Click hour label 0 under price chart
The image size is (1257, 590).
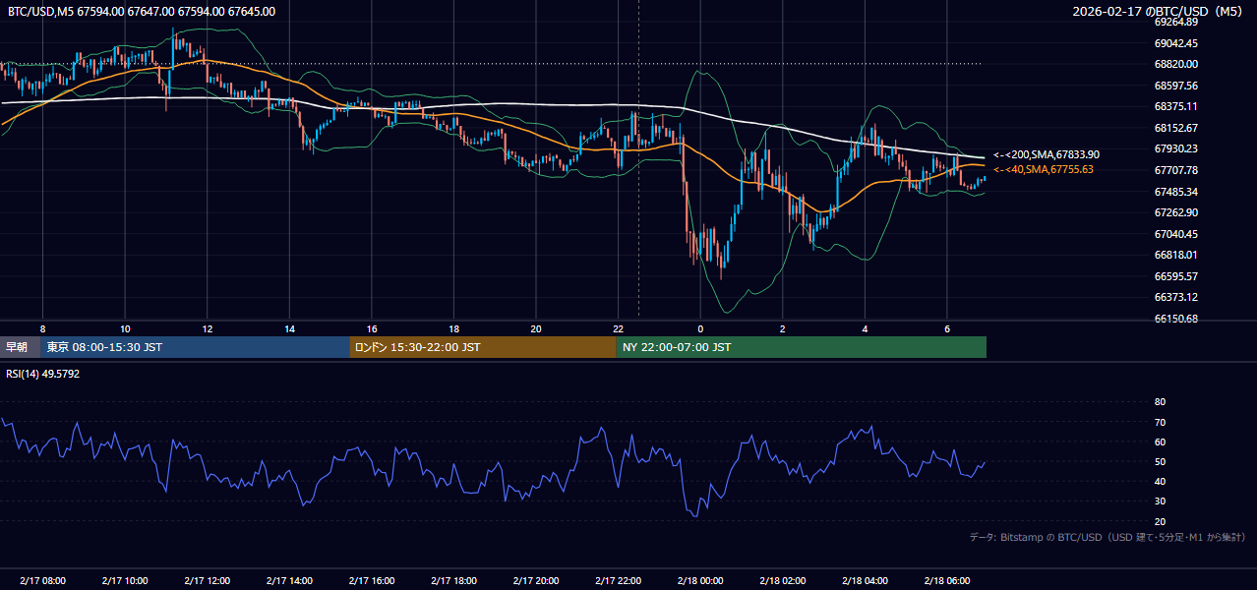point(700,328)
